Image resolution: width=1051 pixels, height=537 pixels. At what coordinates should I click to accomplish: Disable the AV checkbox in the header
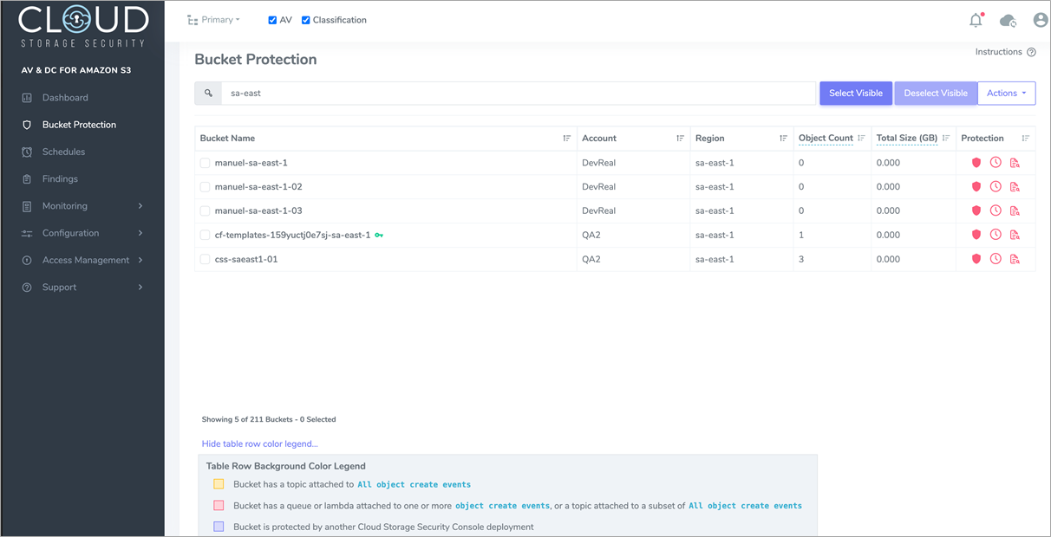[x=274, y=19]
